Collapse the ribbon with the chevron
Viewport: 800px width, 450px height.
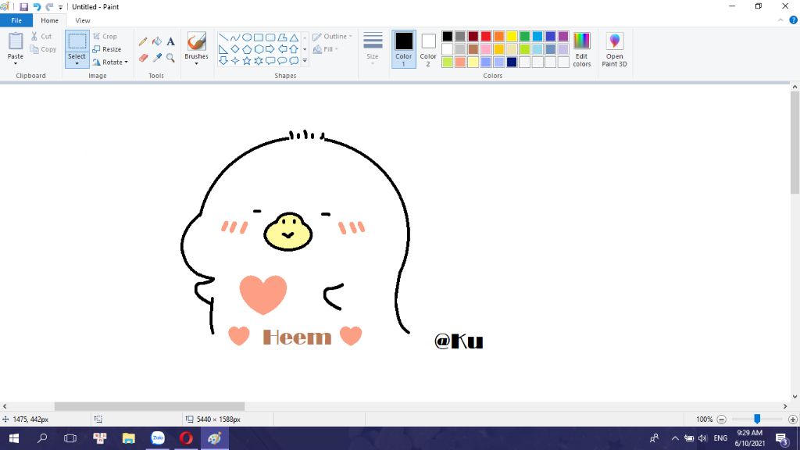pyautogui.click(x=780, y=20)
